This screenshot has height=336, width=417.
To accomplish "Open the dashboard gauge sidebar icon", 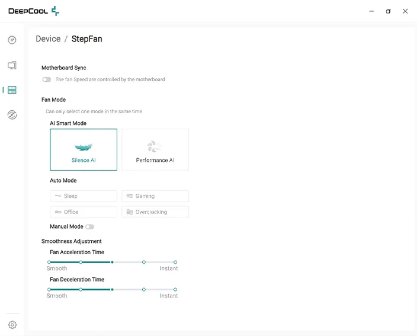I will 12,40.
